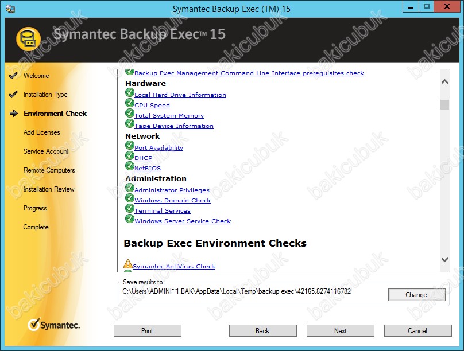Click the results scrollbar up arrow

click(444, 82)
